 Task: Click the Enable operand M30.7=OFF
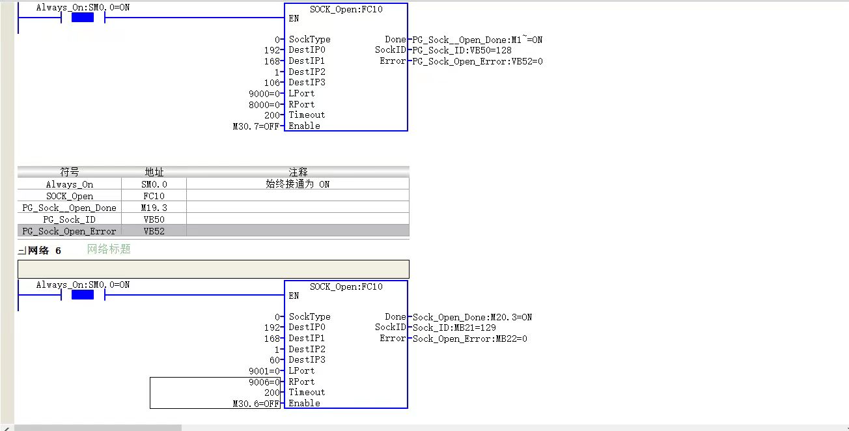click(257, 126)
